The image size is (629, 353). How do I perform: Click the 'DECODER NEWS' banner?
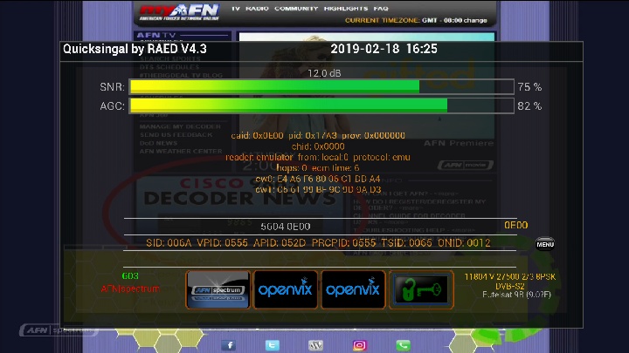[x=239, y=198]
